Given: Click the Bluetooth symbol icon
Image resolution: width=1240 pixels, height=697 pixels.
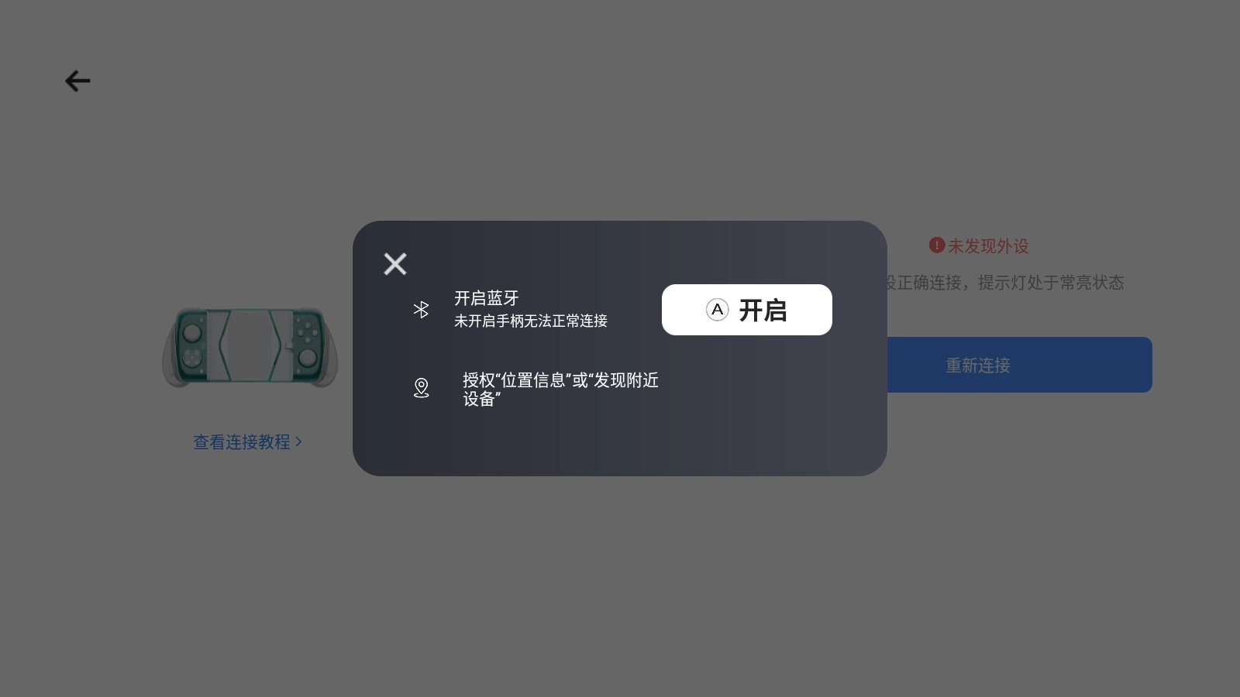Looking at the screenshot, I should (421, 310).
